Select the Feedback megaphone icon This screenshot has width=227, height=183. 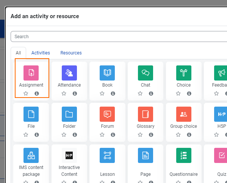[x=221, y=73]
